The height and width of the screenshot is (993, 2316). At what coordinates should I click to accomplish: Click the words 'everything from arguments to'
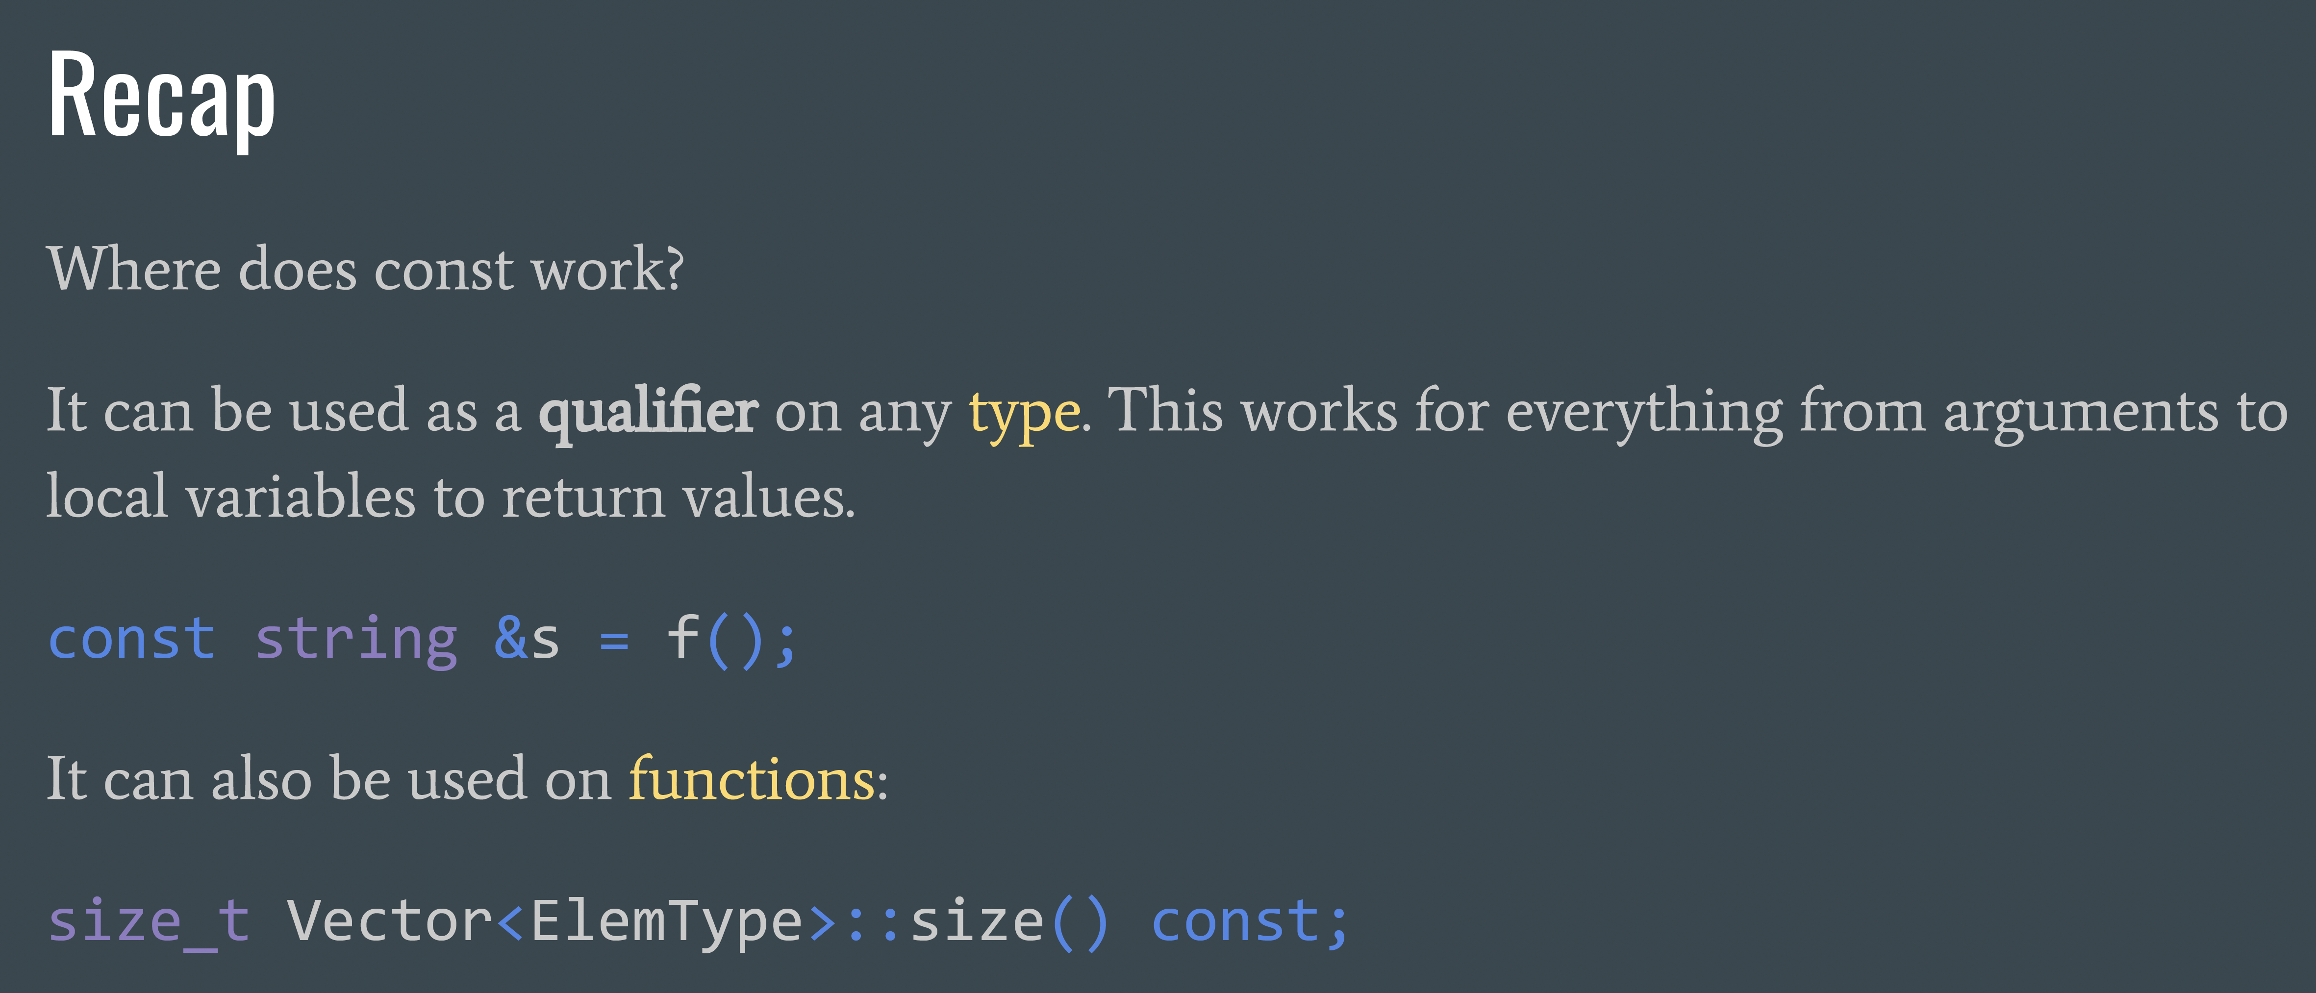pyautogui.click(x=1897, y=413)
